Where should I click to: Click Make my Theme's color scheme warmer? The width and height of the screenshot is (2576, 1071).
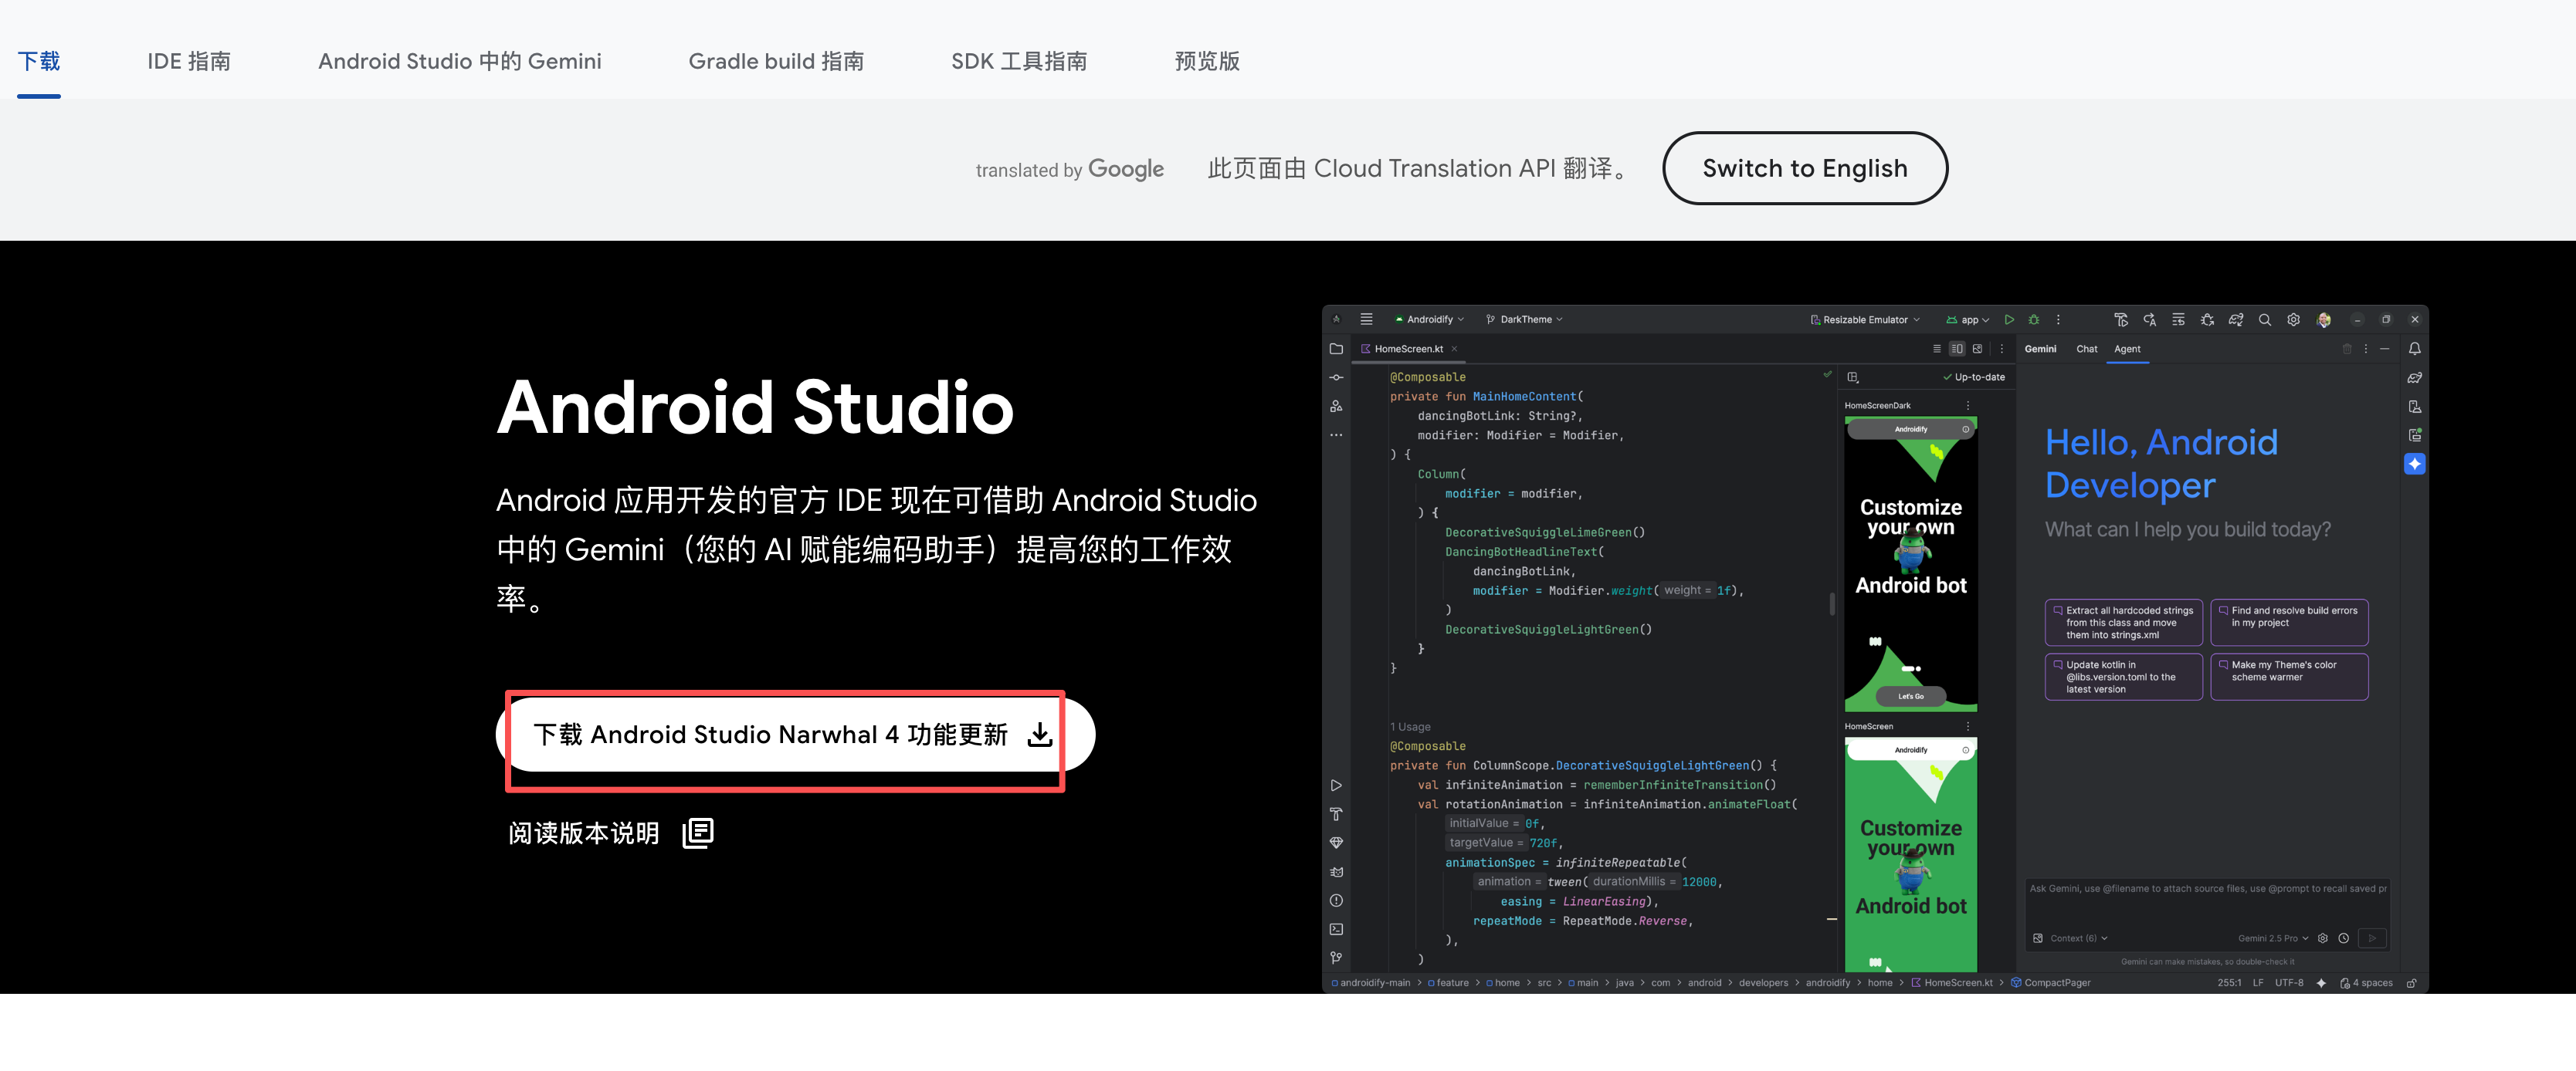click(2289, 677)
